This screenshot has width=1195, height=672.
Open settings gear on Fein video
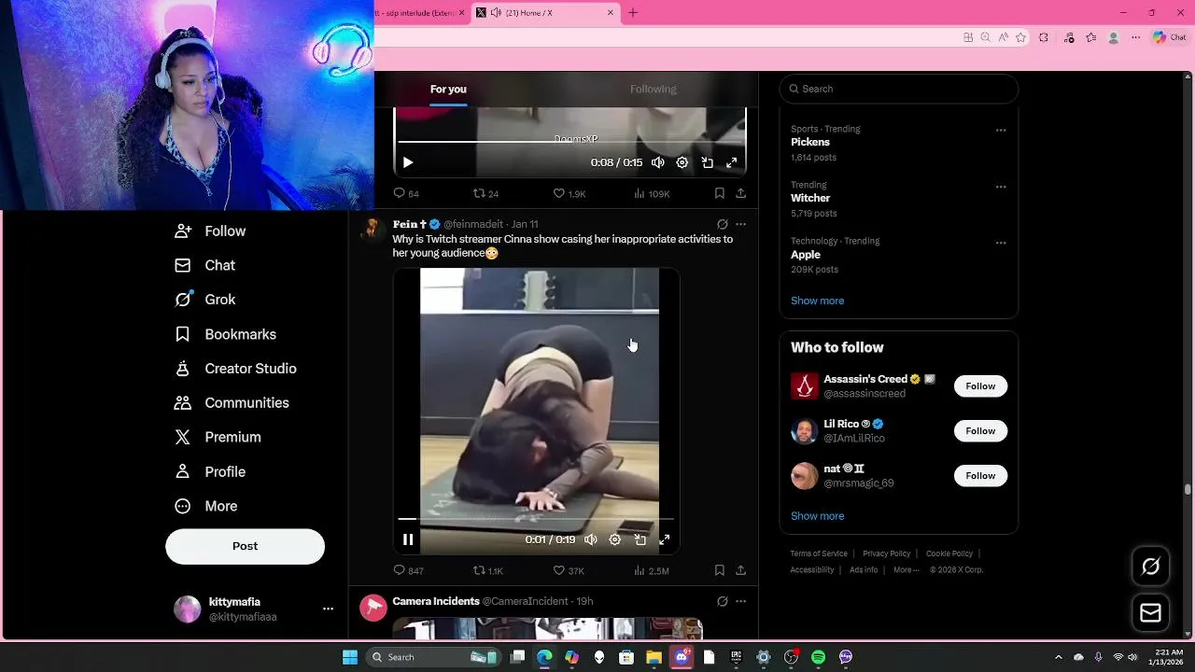tap(615, 539)
